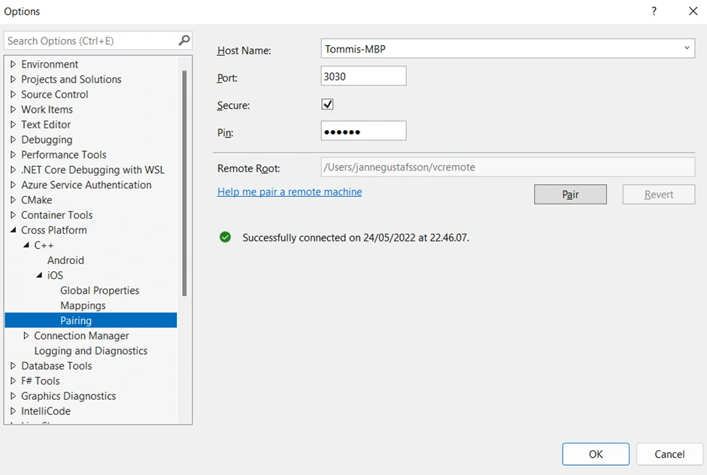Expand the Environment tree node
The height and width of the screenshot is (475, 707).
(13, 65)
